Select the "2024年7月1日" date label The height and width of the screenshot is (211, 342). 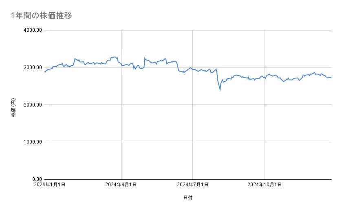tap(192, 185)
